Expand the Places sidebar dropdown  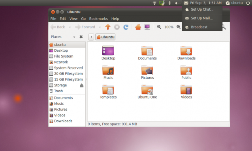[x=74, y=37]
